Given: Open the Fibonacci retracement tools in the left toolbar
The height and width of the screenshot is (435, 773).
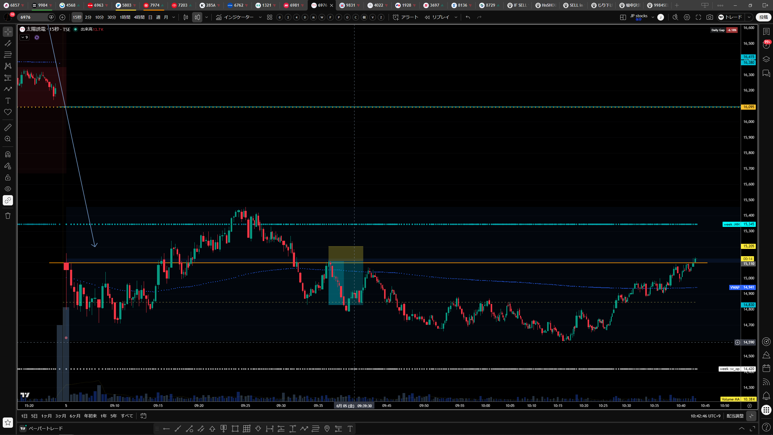Looking at the screenshot, I should pos(8,55).
